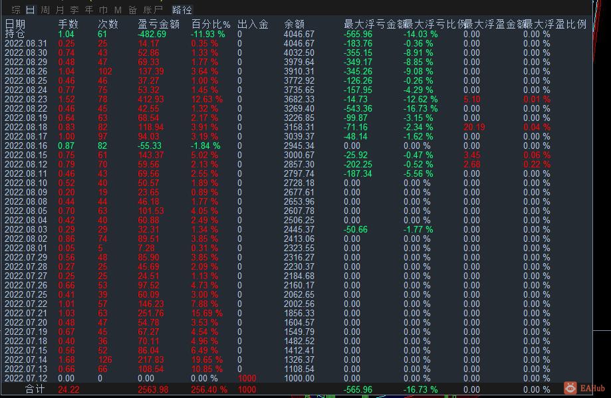611x398 pixels.
Task: Click balance 1000.00
Action: 299,378
